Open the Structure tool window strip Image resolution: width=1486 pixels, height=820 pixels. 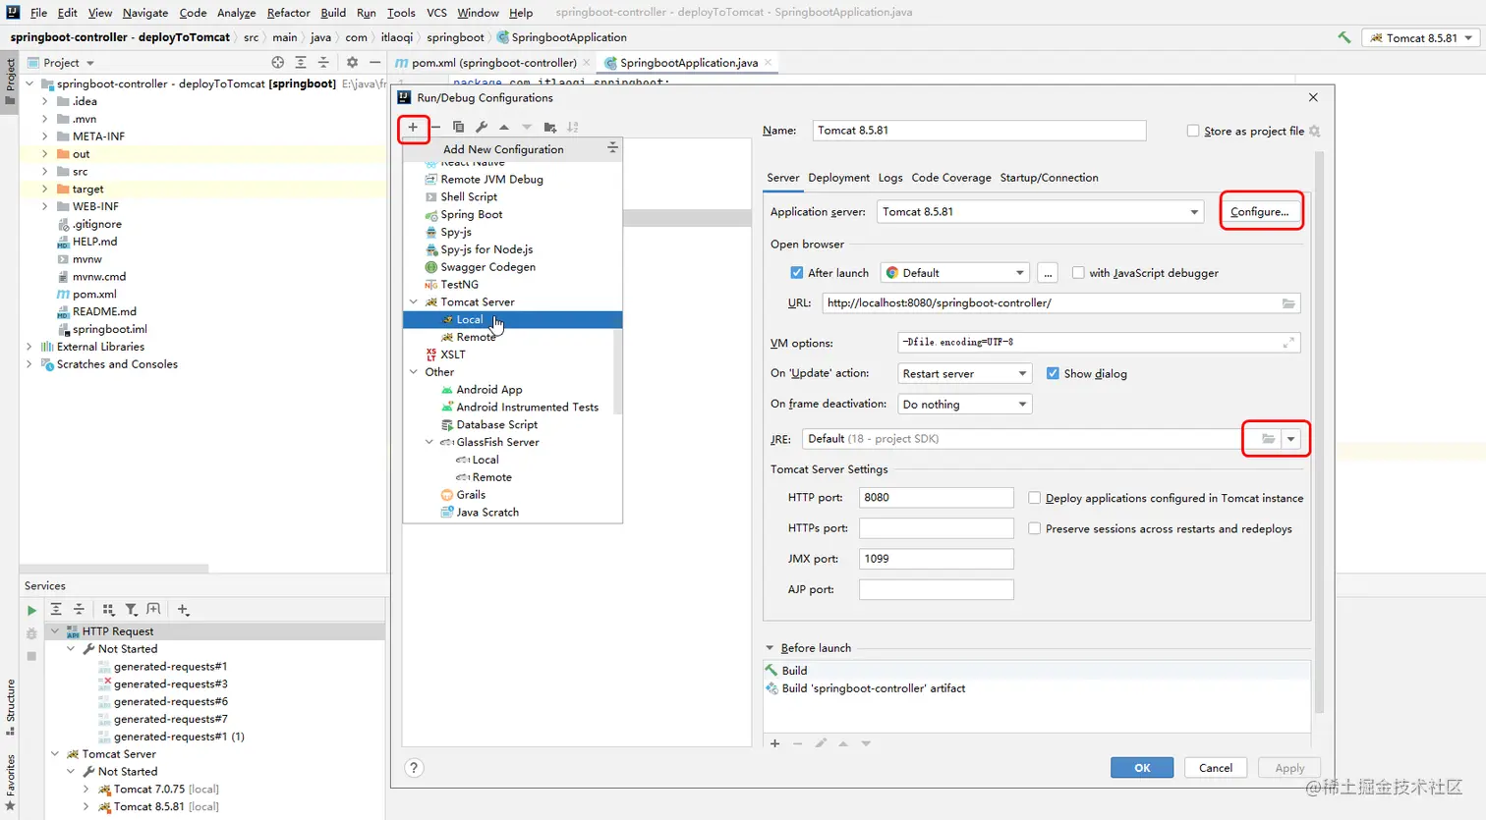click(x=11, y=705)
